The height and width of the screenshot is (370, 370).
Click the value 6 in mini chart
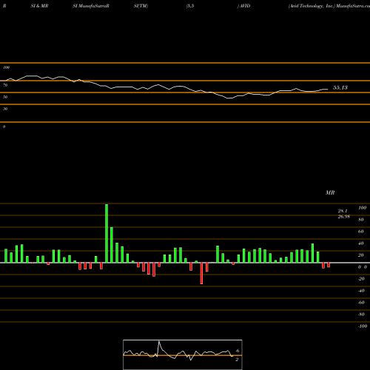(x=238, y=351)
